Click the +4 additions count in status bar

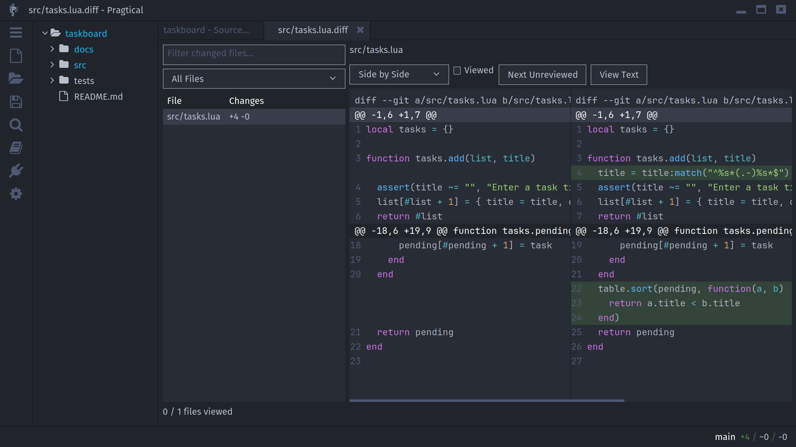[745, 437]
